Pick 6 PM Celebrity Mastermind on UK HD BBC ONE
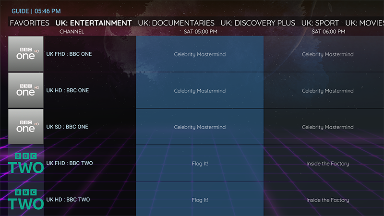 pos(327,91)
